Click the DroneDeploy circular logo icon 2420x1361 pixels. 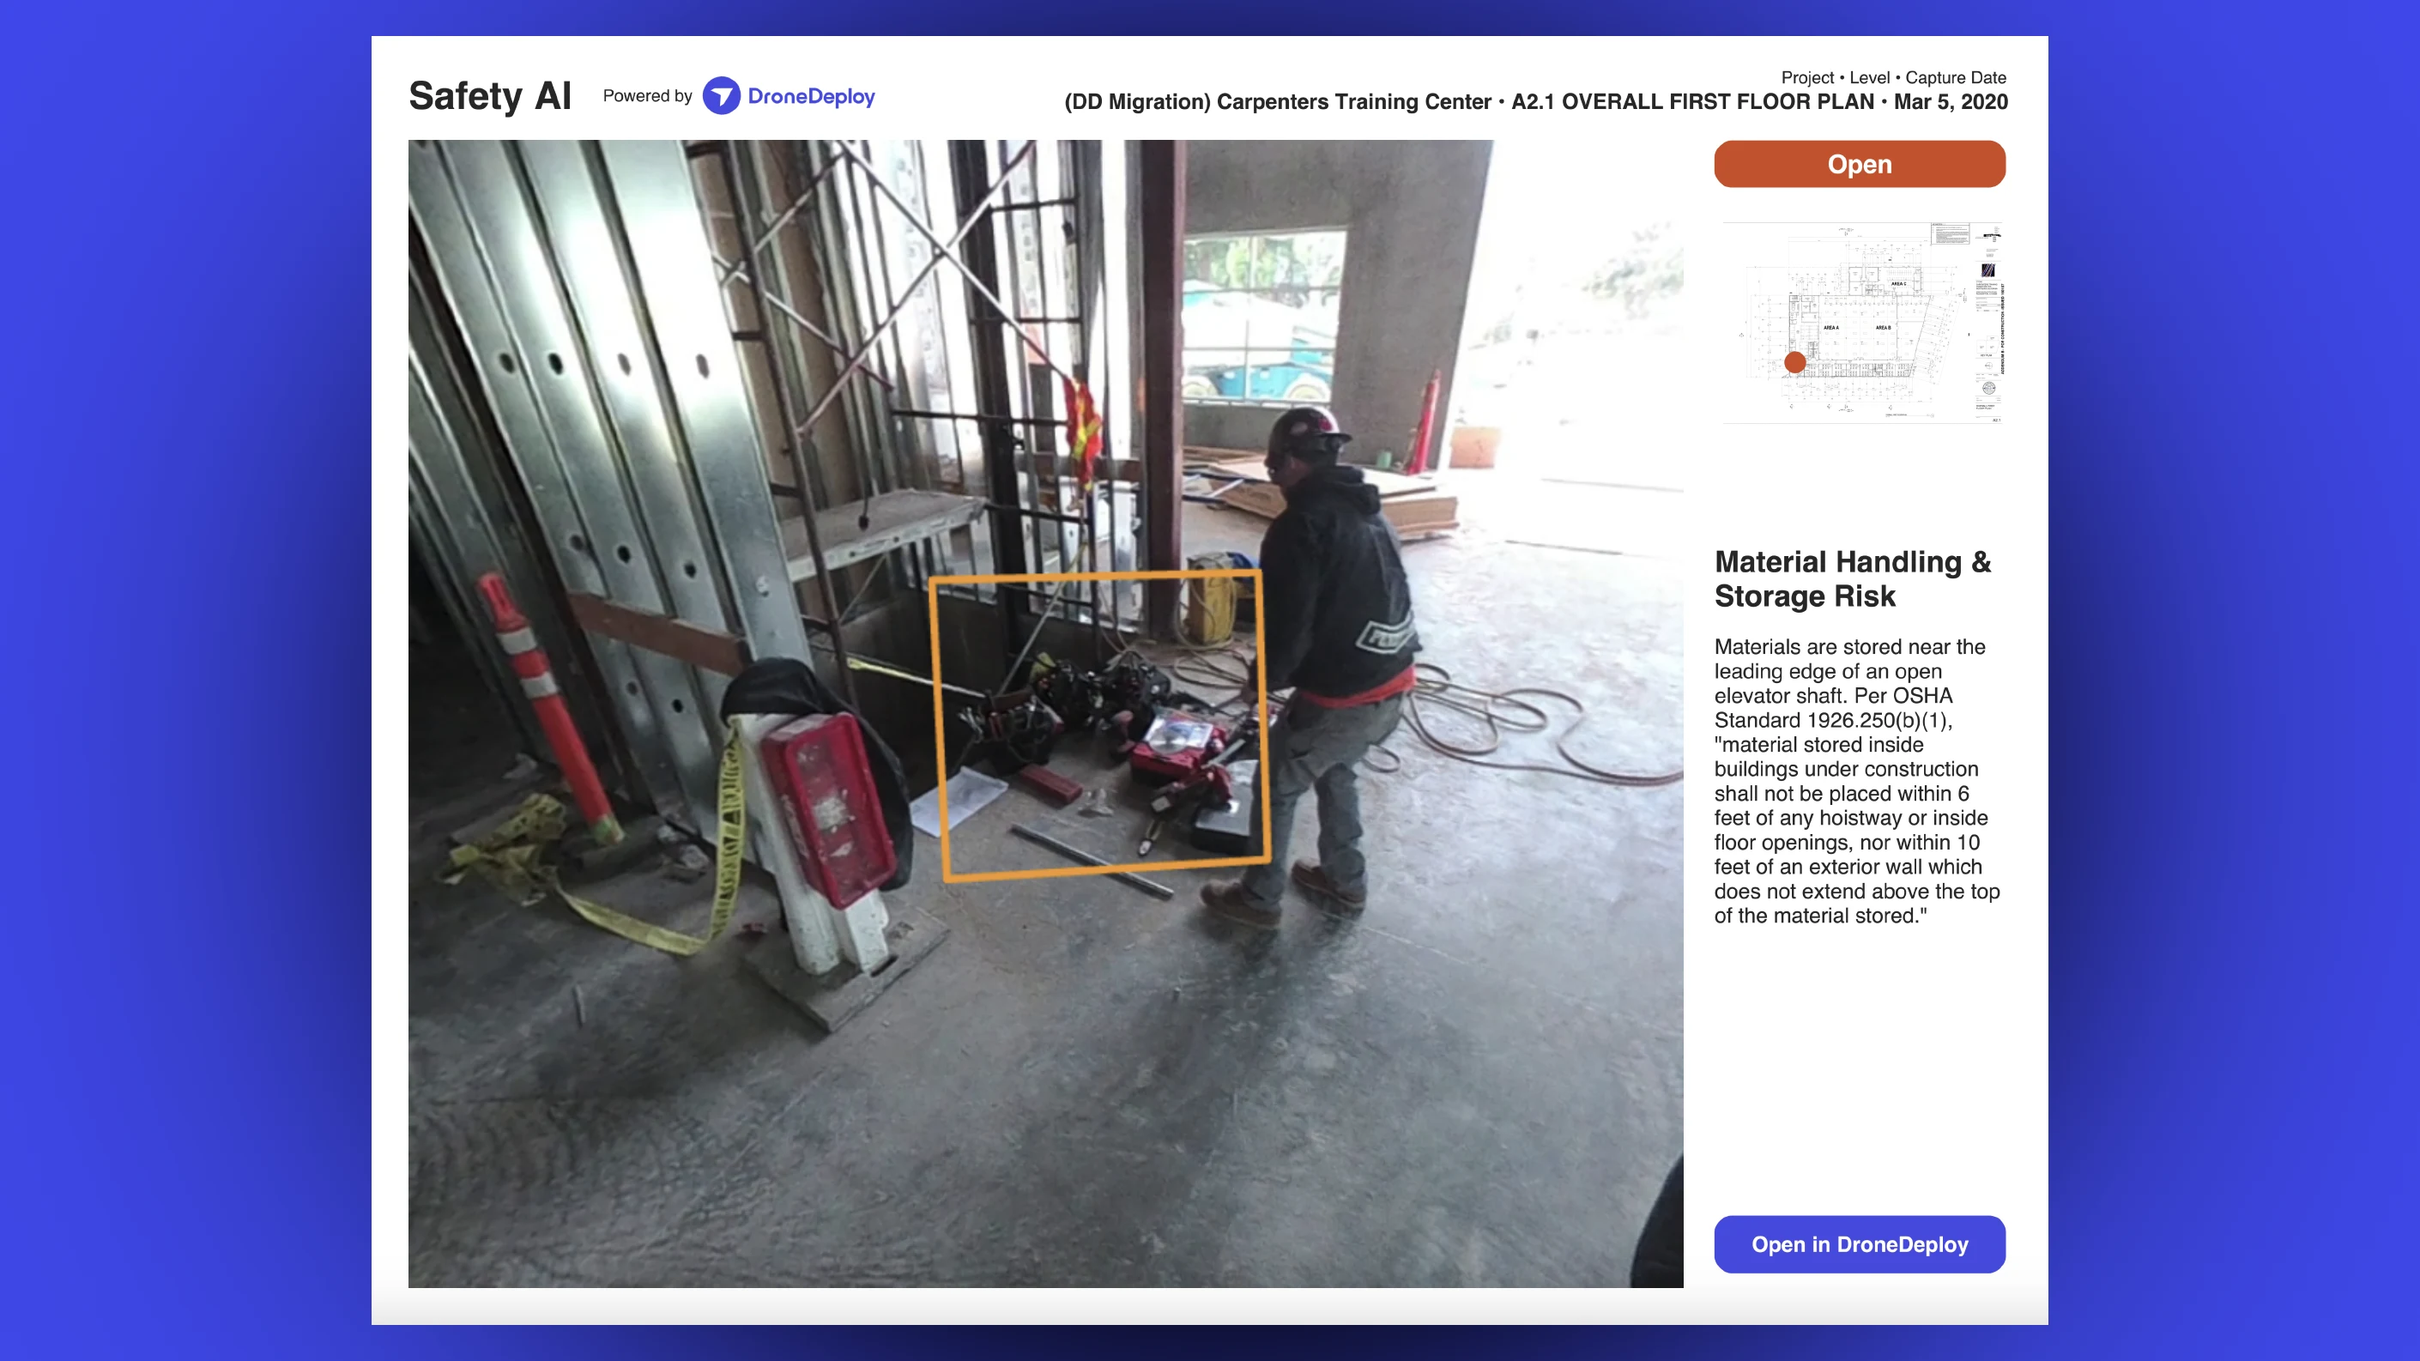[721, 96]
